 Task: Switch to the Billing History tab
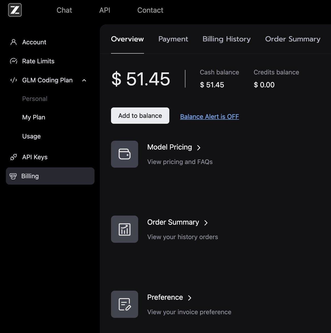click(226, 39)
